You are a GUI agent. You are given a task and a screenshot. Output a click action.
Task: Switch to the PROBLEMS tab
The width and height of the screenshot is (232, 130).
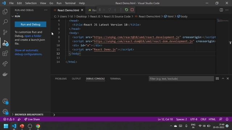coord(61,79)
